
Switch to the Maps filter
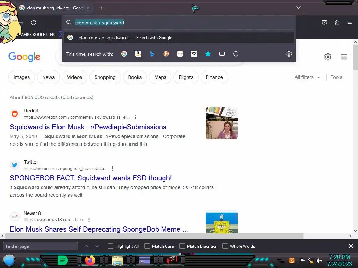click(x=160, y=77)
